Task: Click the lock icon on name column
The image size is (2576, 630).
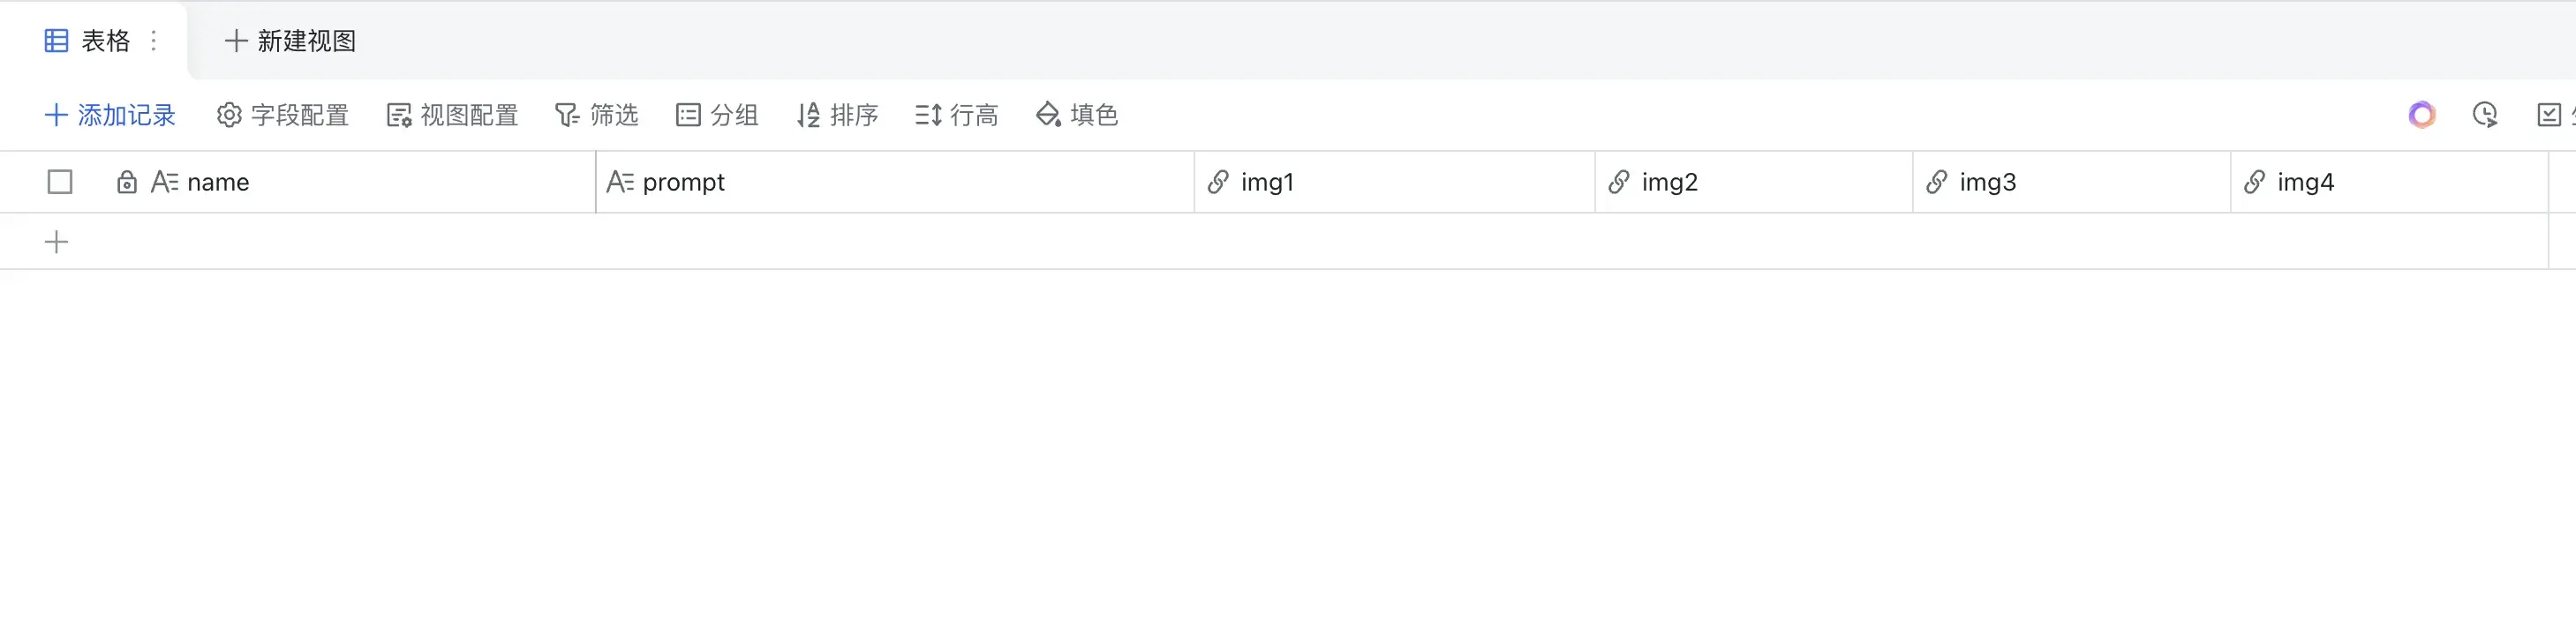Action: coord(127,182)
